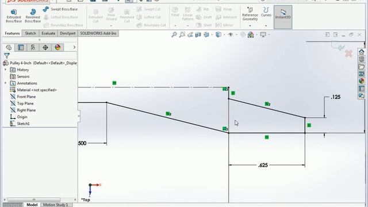This screenshot has height=207, width=368.
Task: Collapse the FeatureManager panel with side handle
Action: coord(79,116)
